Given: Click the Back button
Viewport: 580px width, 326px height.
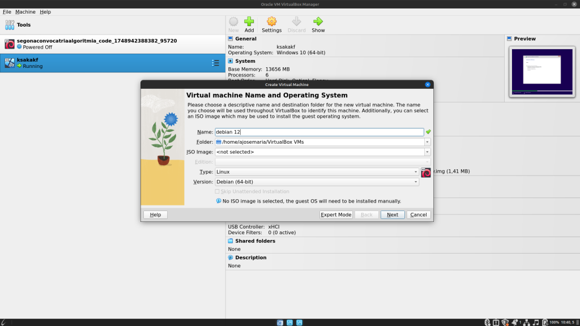Looking at the screenshot, I should [366, 215].
